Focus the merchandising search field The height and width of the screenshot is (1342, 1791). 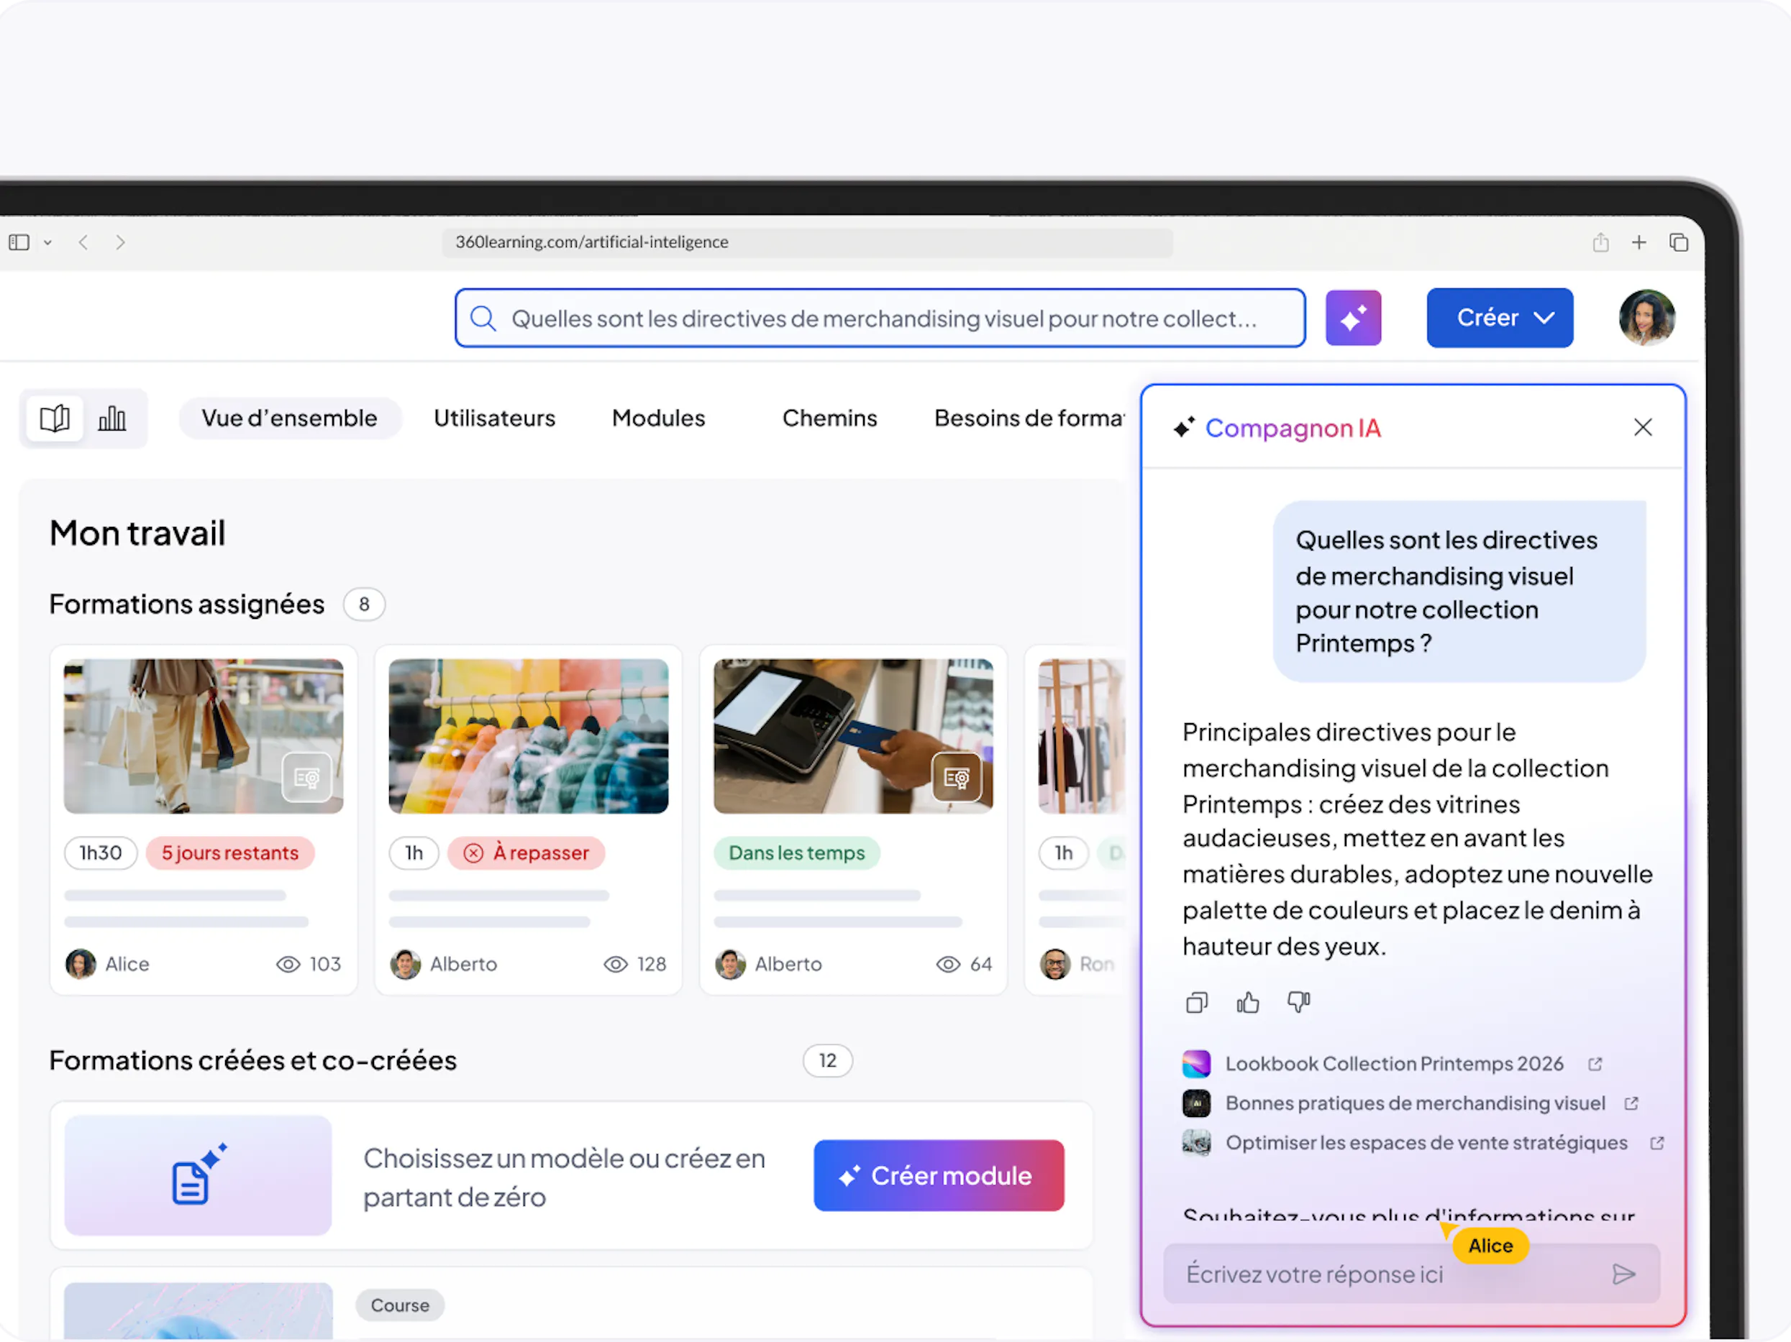(880, 318)
